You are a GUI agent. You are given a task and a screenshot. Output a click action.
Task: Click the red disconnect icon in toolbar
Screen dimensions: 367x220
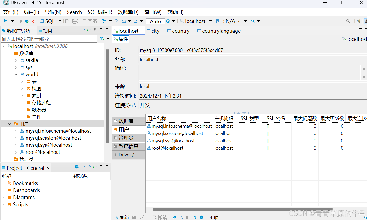tap(33, 21)
